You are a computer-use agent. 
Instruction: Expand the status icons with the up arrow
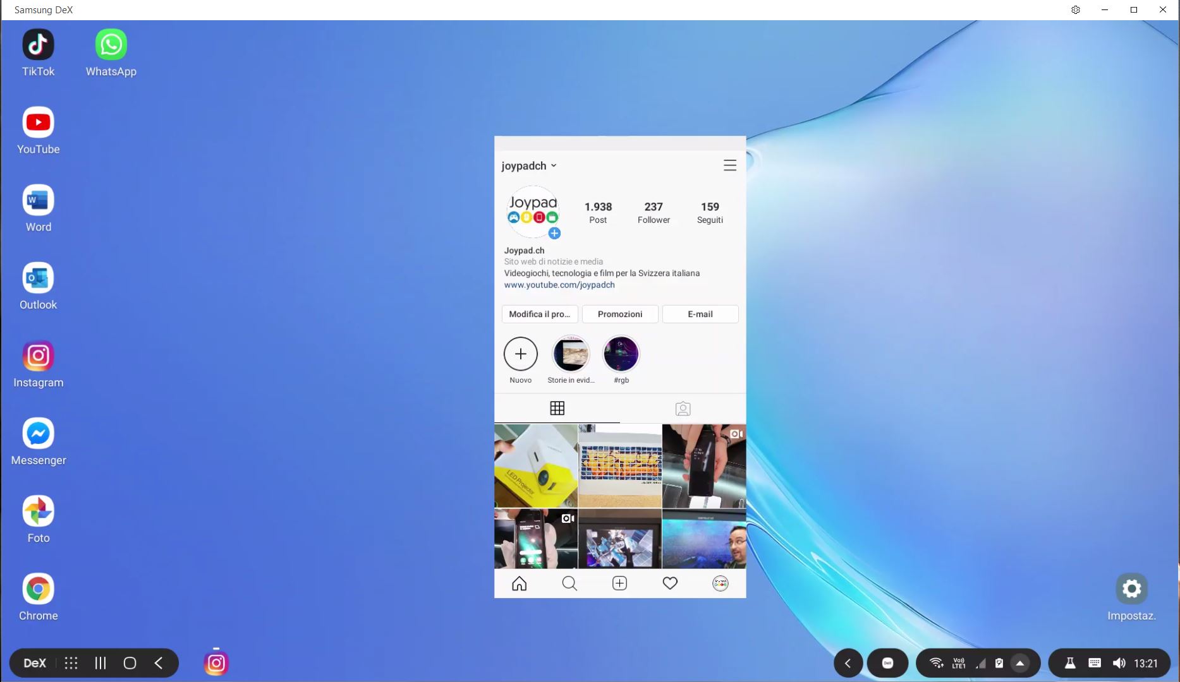coord(1019,663)
